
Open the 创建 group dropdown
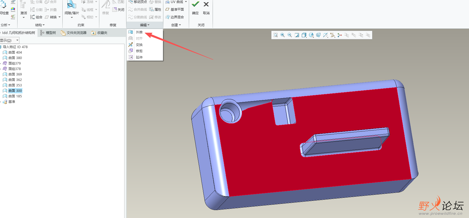176,25
